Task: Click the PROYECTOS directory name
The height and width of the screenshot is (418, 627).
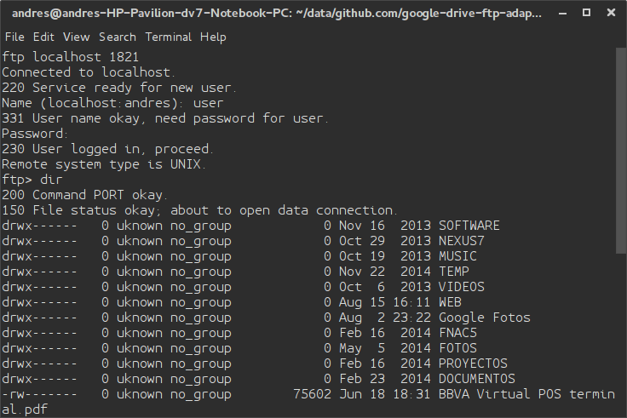Action: click(473, 364)
